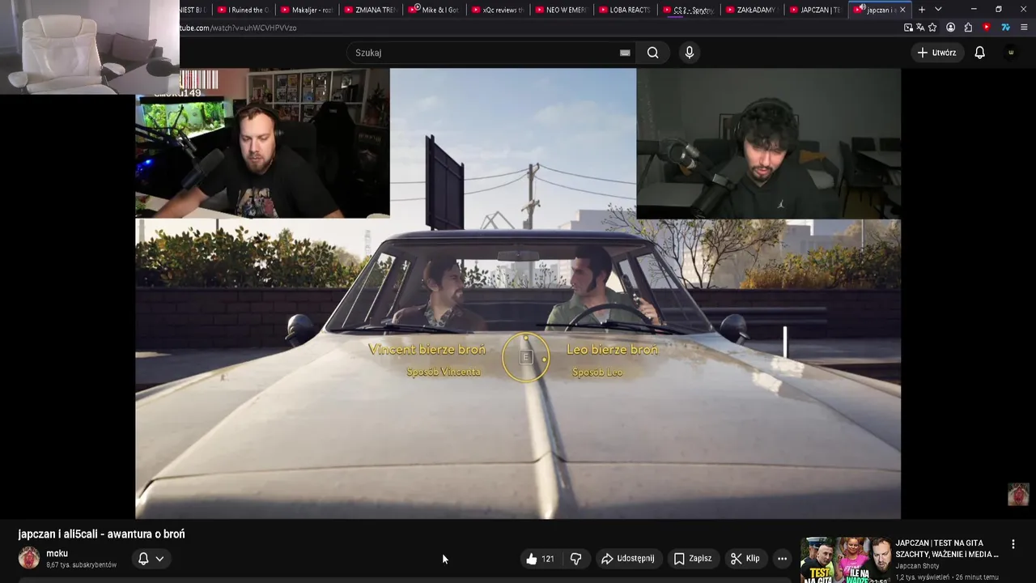Open the extensions puzzle icon
Viewport: 1036px width, 583px height.
click(x=968, y=28)
